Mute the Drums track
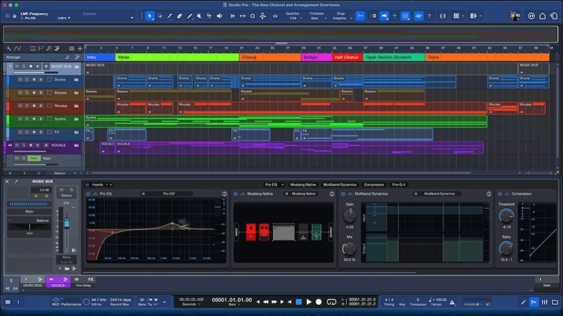563x316 pixels. point(20,79)
